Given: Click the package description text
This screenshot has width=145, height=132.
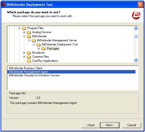Looking at the screenshot, I should pyautogui.click(x=43, y=103).
